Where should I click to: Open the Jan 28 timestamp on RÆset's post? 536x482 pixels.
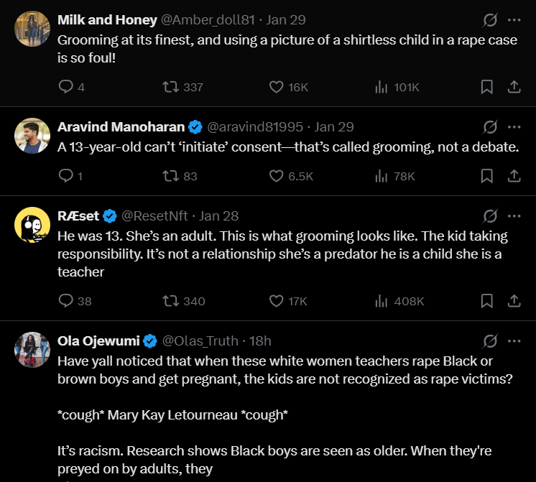[219, 215]
